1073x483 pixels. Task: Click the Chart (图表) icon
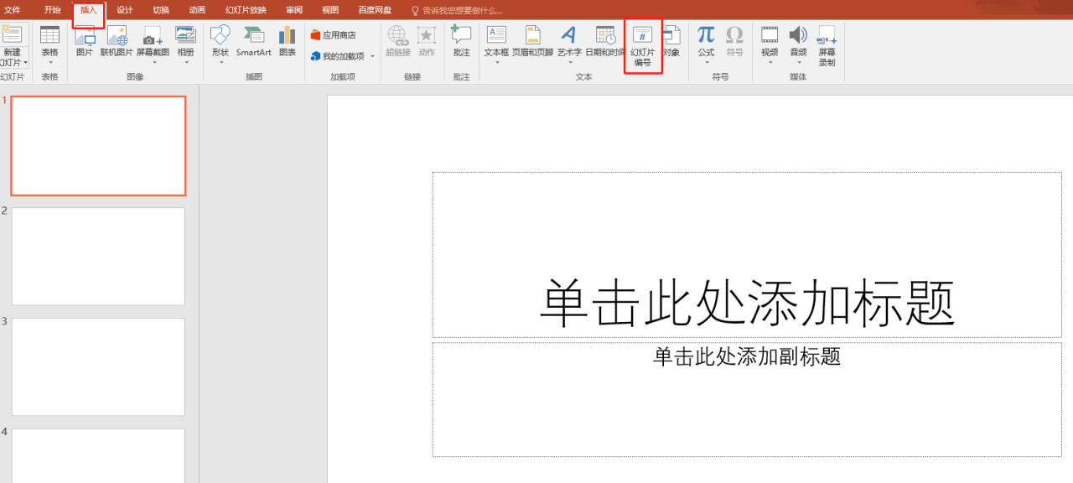(x=288, y=36)
